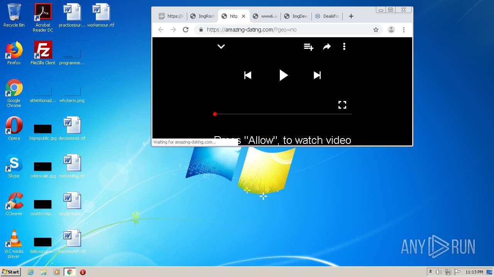Click network status tray icon
494x277 pixels.
(448, 272)
